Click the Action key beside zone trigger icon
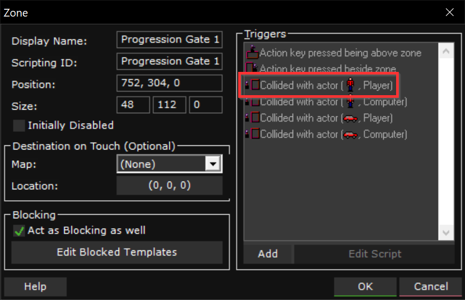The image size is (465, 300). pyautogui.click(x=252, y=68)
